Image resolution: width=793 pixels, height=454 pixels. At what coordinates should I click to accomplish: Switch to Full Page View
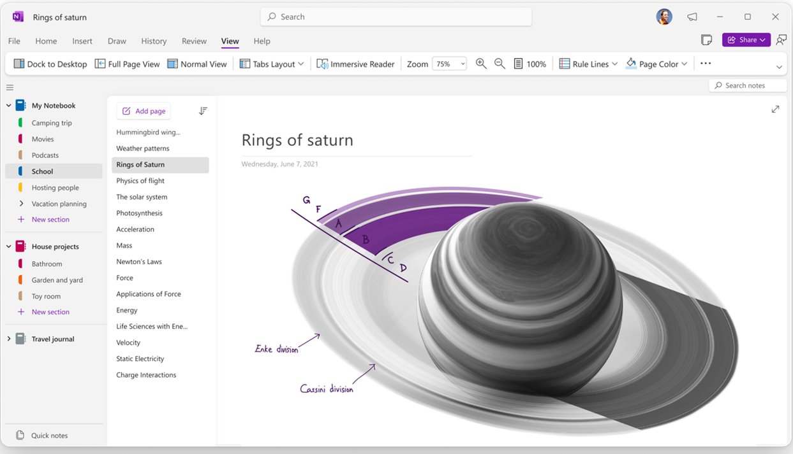click(x=127, y=63)
